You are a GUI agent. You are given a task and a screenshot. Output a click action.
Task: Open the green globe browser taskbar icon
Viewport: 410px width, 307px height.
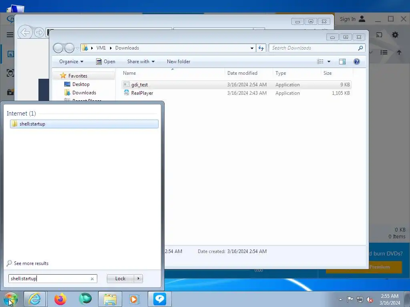[85, 299]
